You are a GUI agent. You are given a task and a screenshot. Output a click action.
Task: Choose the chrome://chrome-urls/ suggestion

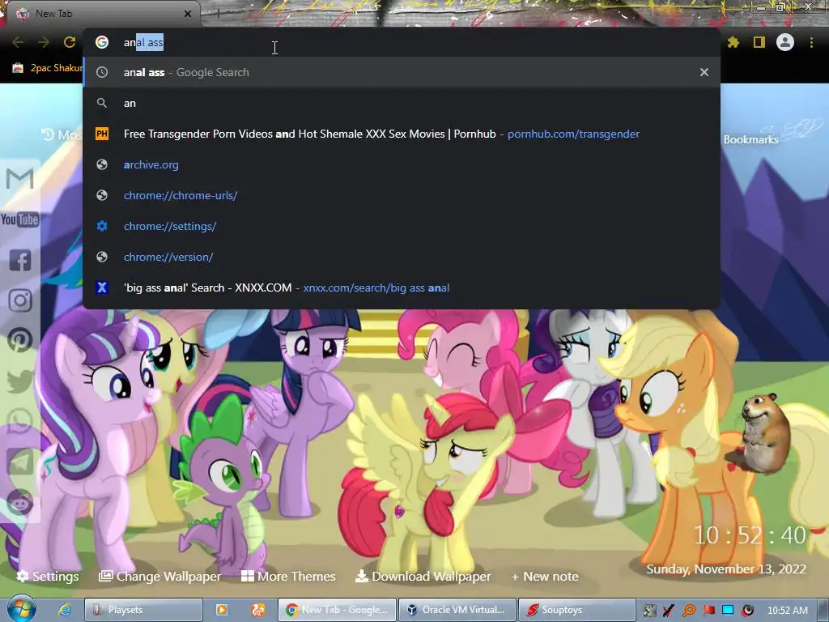[402, 195]
